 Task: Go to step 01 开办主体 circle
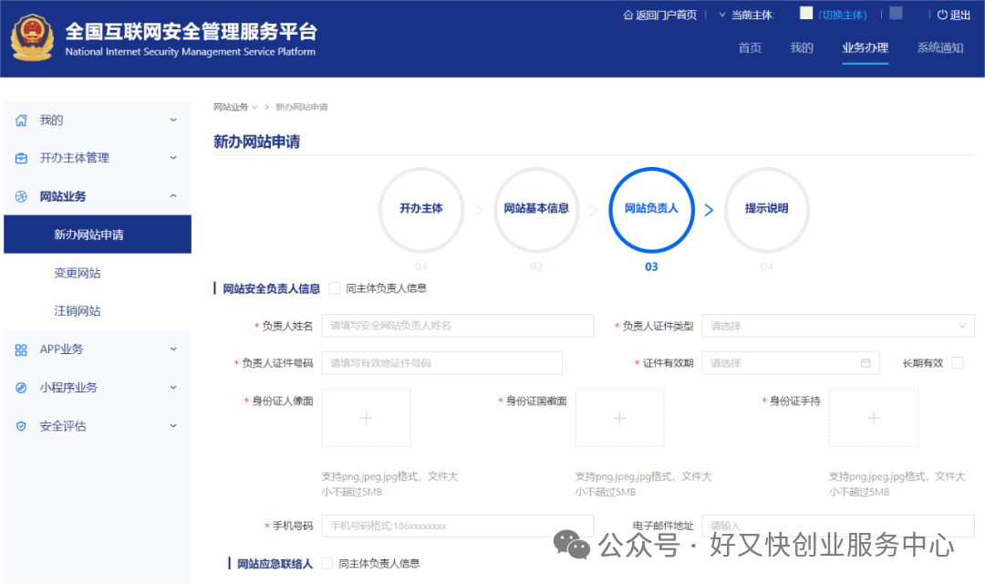point(421,210)
